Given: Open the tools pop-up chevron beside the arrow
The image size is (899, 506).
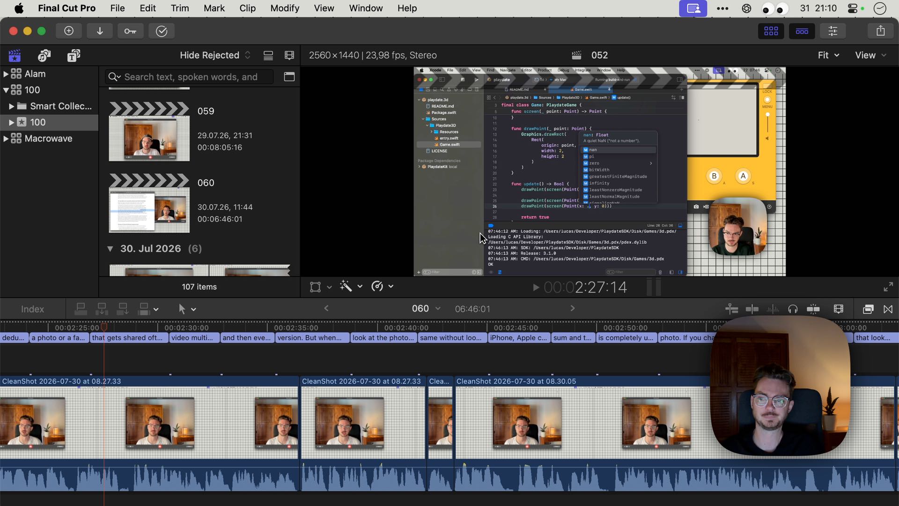Looking at the screenshot, I should (x=193, y=310).
